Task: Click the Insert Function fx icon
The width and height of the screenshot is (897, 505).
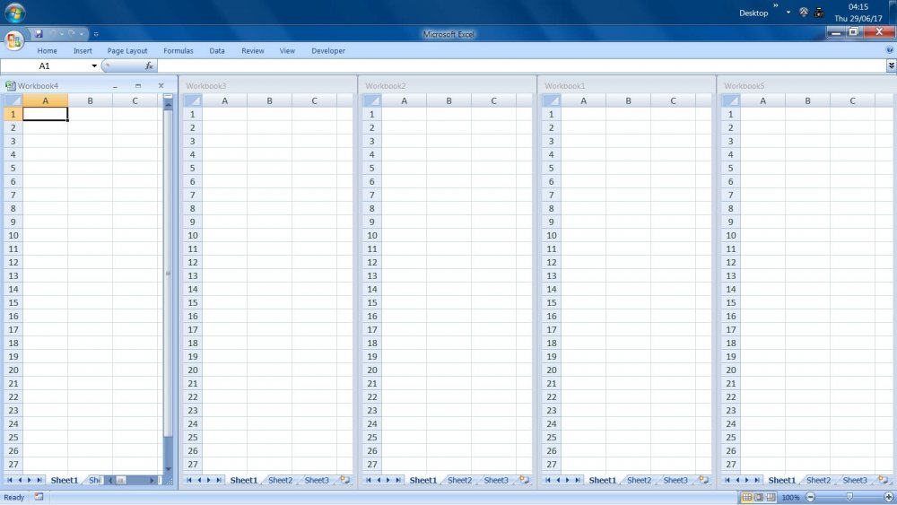Action: click(149, 65)
